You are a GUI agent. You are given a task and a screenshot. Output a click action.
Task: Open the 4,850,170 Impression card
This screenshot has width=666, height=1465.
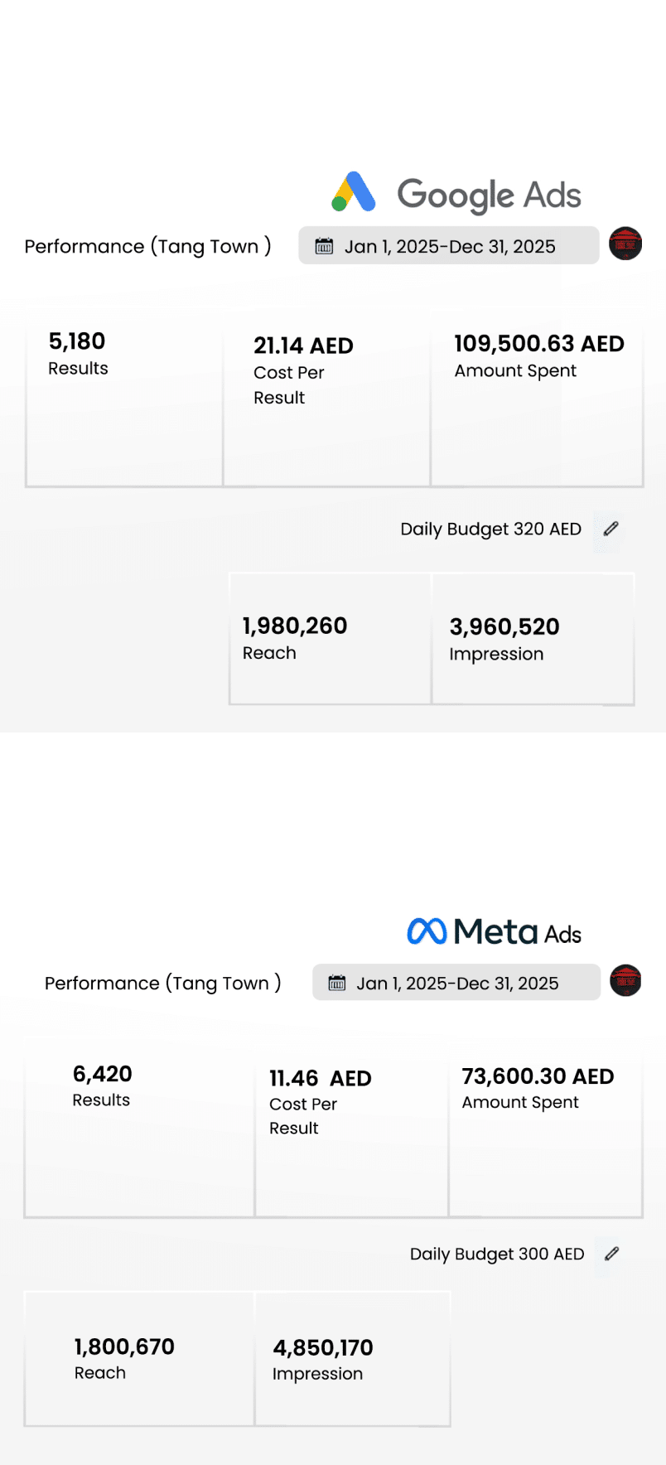353,1358
